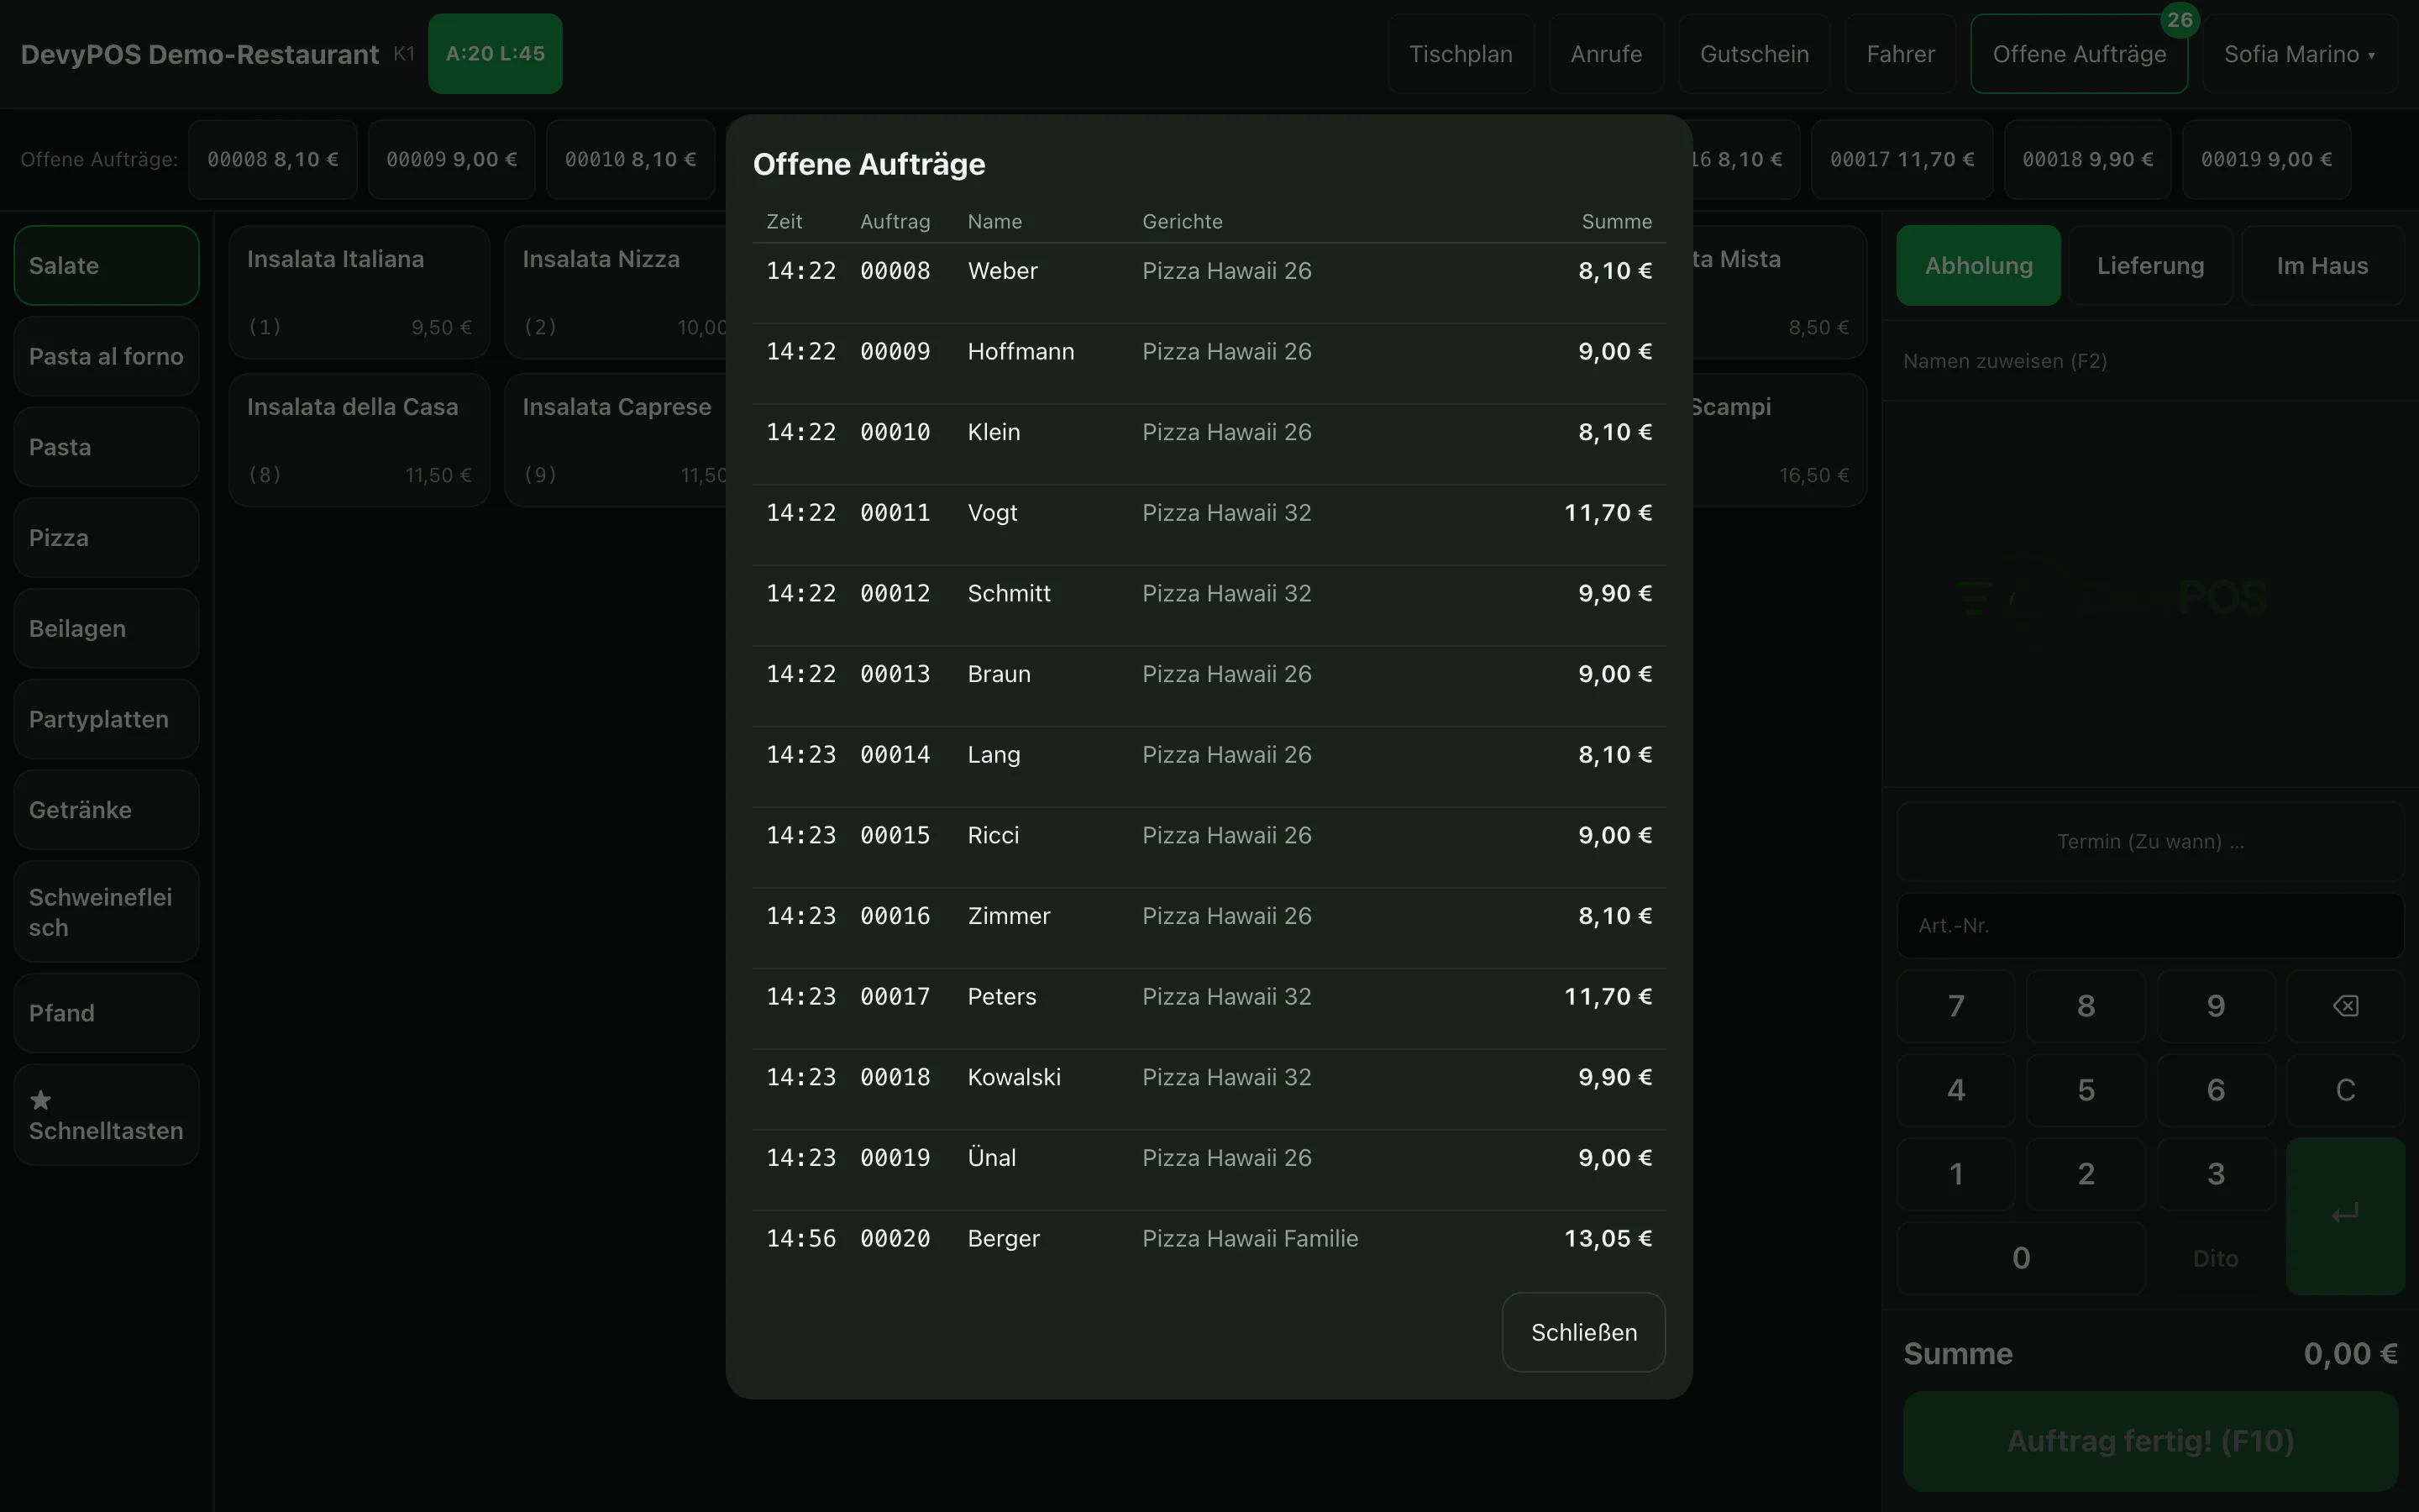
Task: Select the Pasta category
Action: point(106,447)
